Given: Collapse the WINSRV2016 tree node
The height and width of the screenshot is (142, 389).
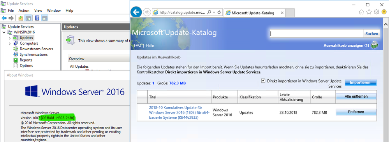Looking at the screenshot, I should point(4,32).
